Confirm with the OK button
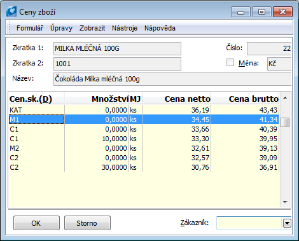This screenshot has width=299, height=241. coord(36,223)
